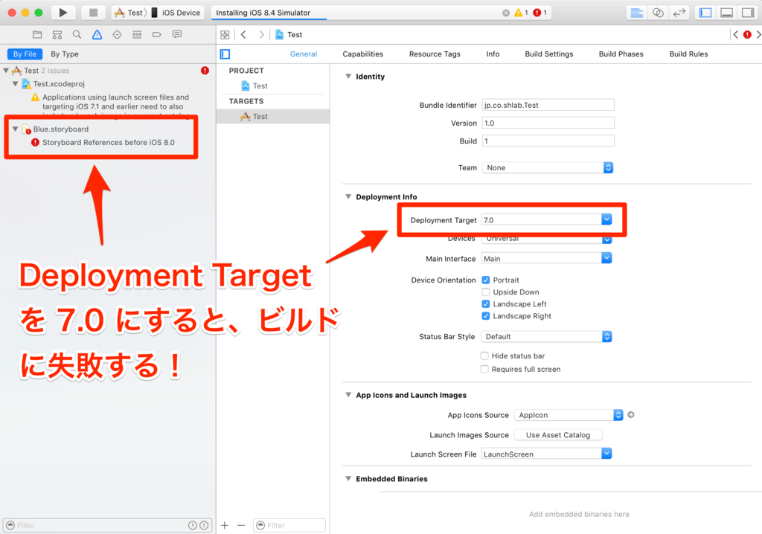762x534 pixels.
Task: Uncheck the Landscape Right checkbox
Action: click(485, 316)
